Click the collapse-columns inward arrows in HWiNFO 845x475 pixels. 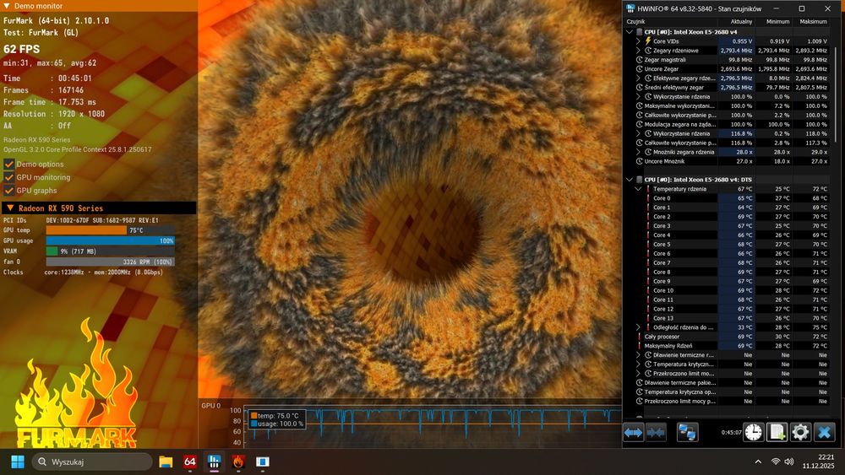point(656,433)
